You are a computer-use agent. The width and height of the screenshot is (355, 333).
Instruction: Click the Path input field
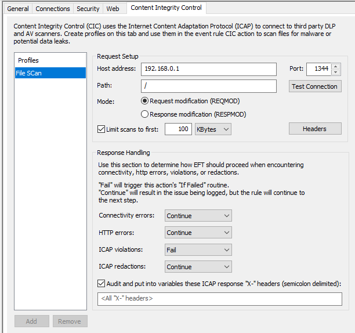208,86
